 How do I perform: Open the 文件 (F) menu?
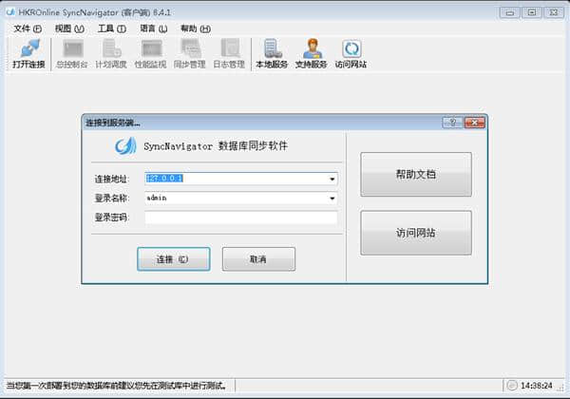28,28
